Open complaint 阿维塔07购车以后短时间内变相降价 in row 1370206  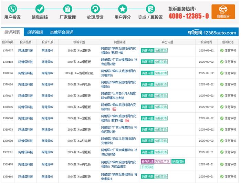[x=118, y=73]
